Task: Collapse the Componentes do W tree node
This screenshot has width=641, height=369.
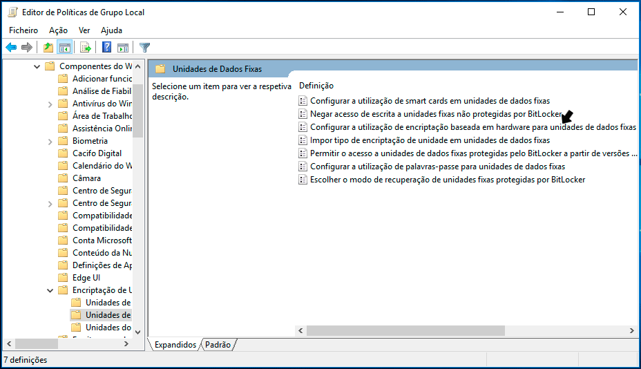Action: pos(37,66)
